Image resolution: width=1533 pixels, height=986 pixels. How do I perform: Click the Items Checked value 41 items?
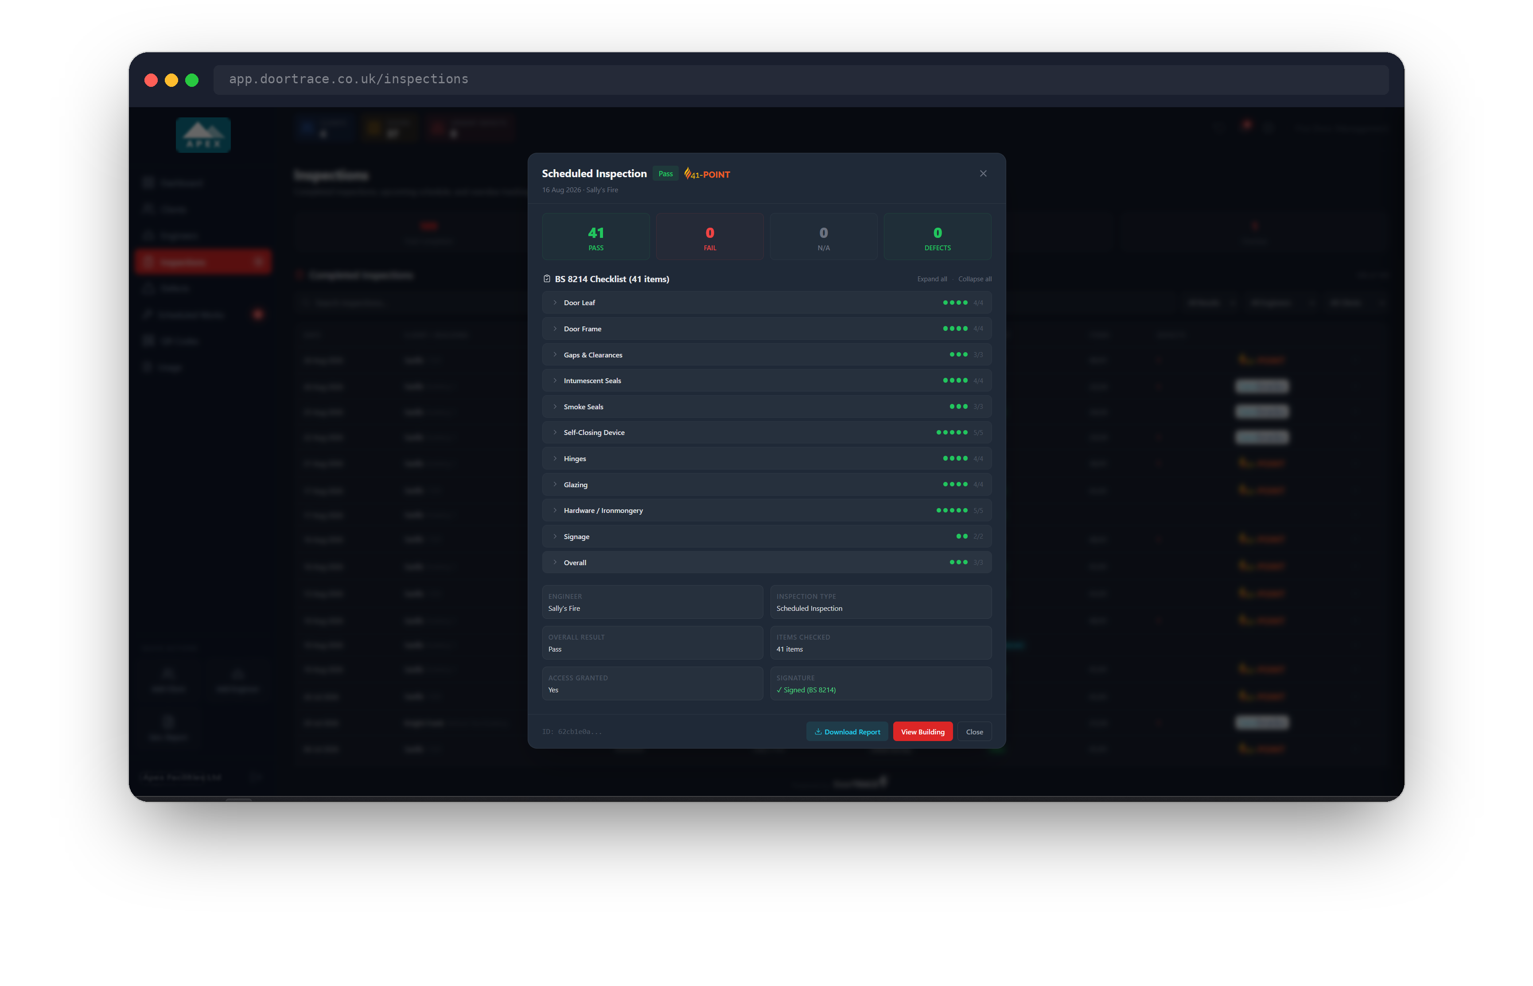790,649
